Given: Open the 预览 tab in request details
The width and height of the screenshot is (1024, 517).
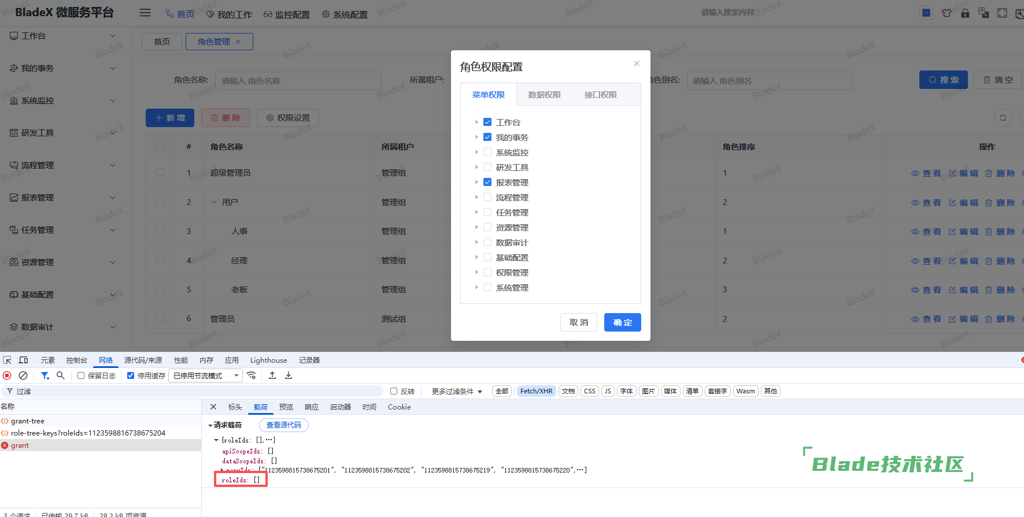Looking at the screenshot, I should [286, 407].
